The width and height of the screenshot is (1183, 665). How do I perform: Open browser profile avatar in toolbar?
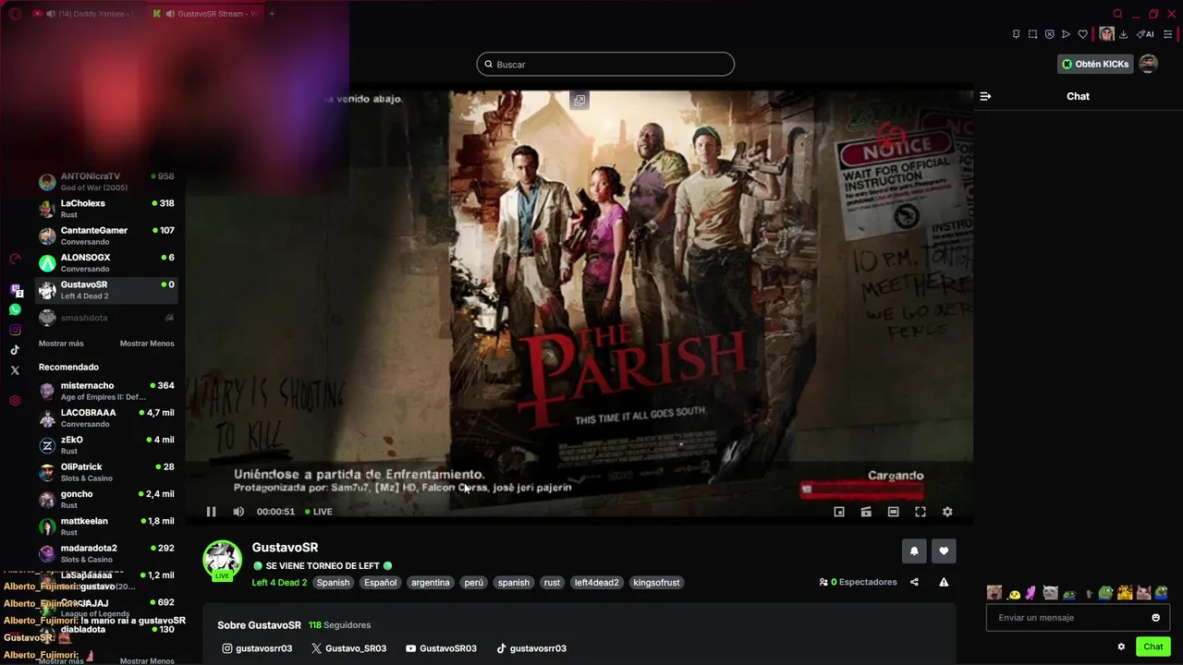pos(1106,34)
